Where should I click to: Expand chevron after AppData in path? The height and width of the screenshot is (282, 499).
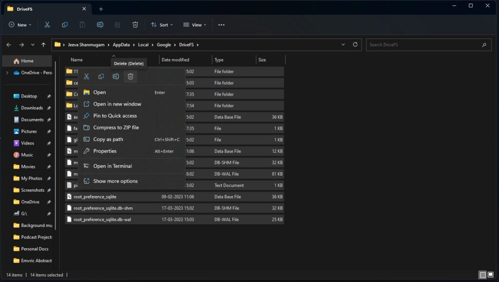134,45
